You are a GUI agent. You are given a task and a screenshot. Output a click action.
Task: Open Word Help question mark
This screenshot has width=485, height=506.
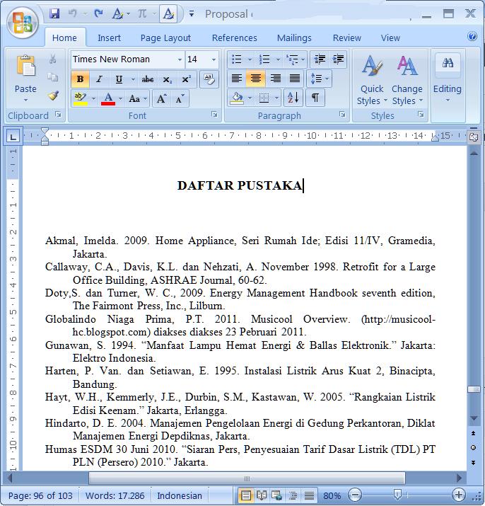tap(472, 36)
